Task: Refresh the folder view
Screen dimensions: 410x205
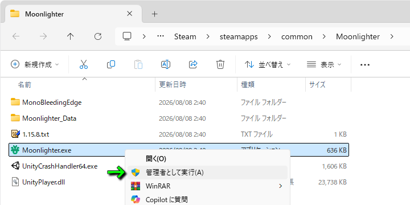Action: pos(98,36)
